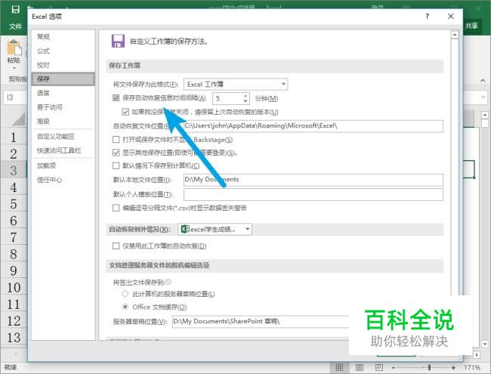The image size is (491, 374).
Task: Toggle 显示其他保存位置 checkbox
Action: tap(116, 153)
